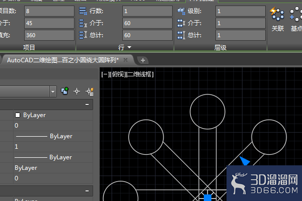The height and width of the screenshot is (201, 302).
Task: Collapse the first properties section
Action: point(87,105)
